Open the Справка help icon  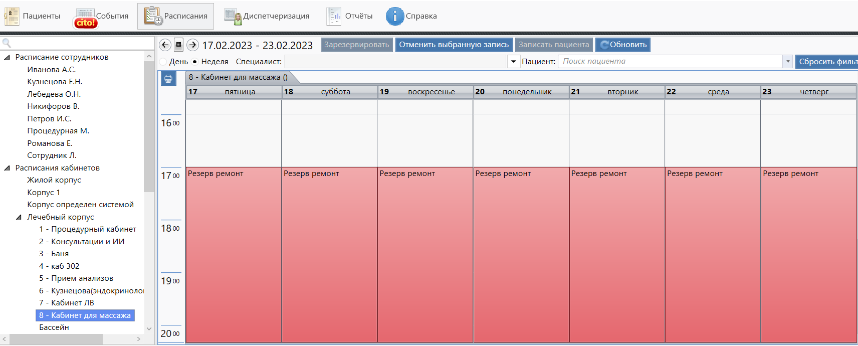tap(394, 16)
